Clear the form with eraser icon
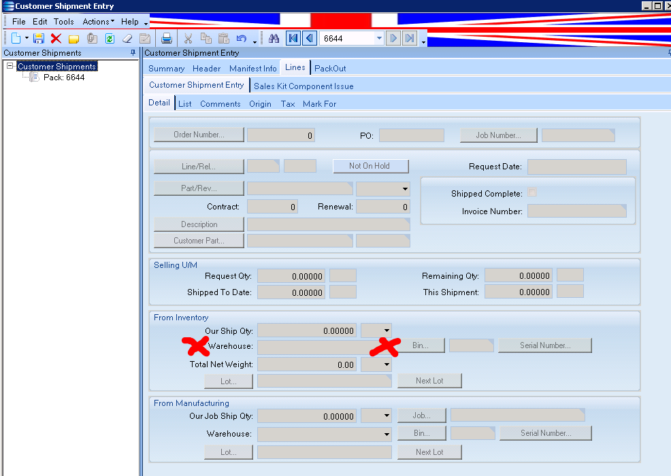This screenshot has width=671, height=476. click(x=127, y=39)
